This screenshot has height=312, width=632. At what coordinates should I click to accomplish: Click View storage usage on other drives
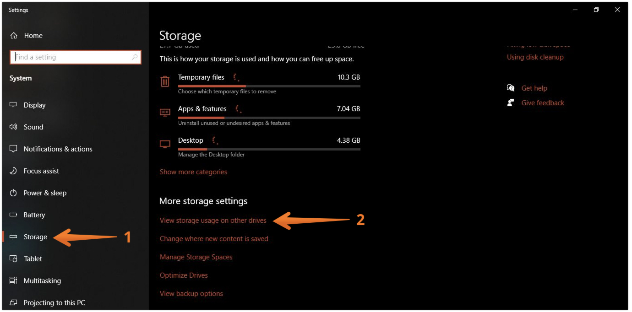[213, 220]
